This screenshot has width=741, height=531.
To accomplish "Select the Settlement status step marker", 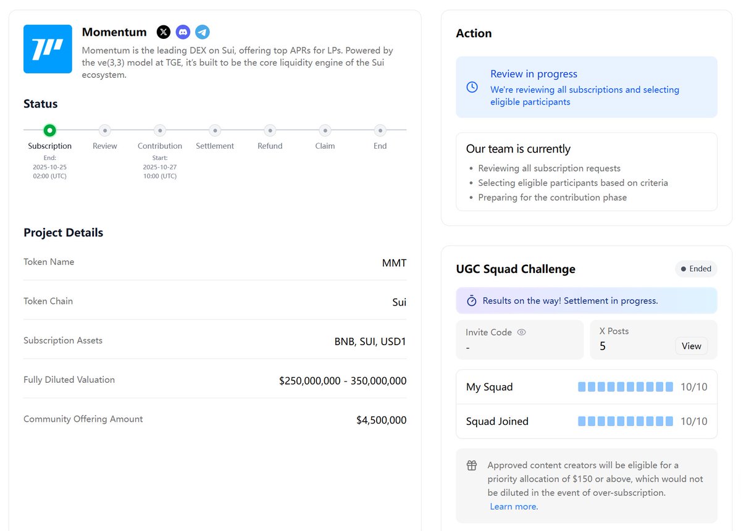I will pos(215,130).
